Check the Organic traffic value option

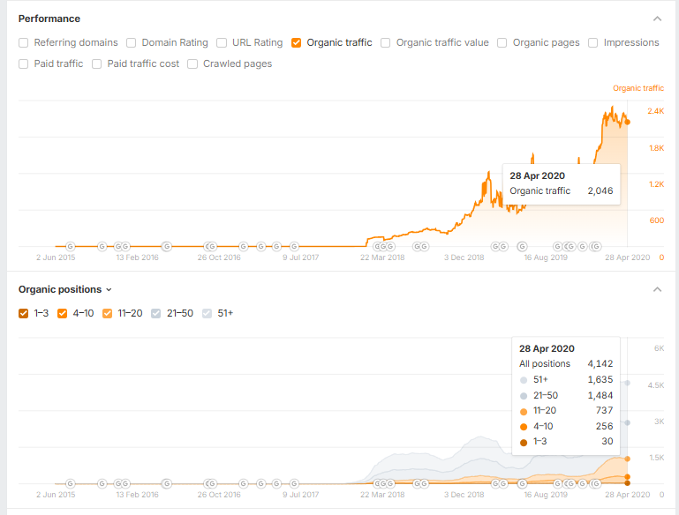click(x=385, y=43)
